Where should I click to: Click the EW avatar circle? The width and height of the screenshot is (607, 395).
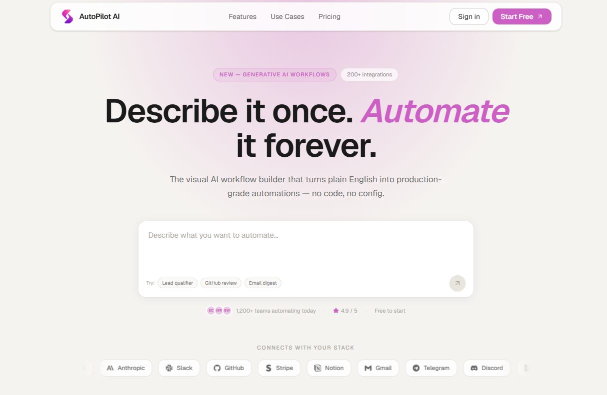227,311
